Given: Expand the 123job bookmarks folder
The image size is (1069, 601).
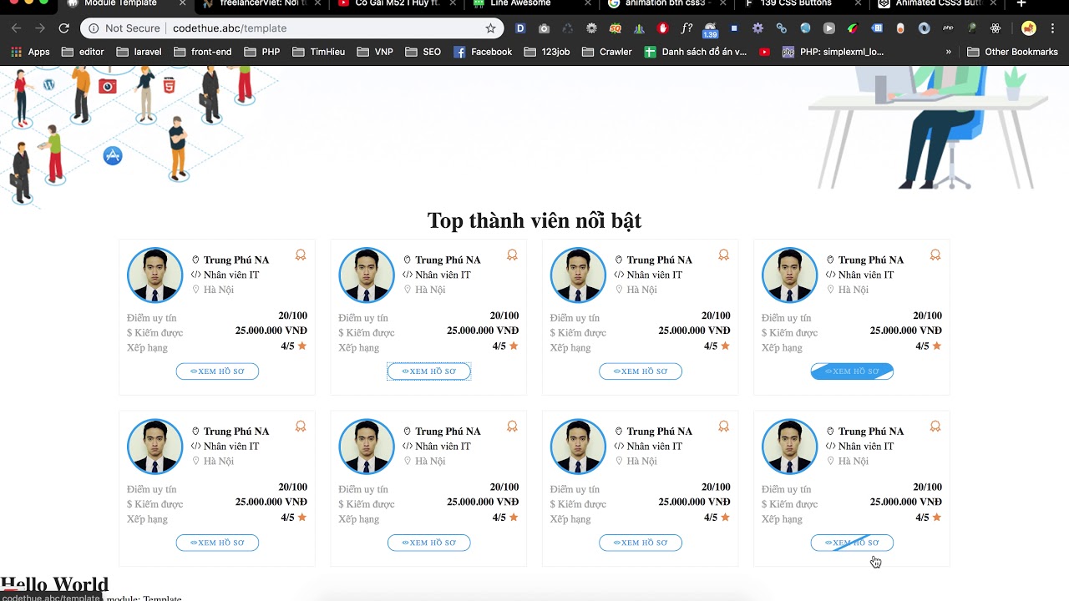Looking at the screenshot, I should (x=547, y=52).
